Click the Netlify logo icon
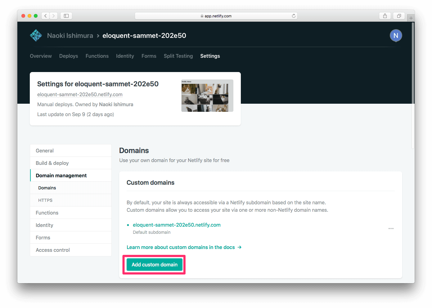 (x=36, y=35)
